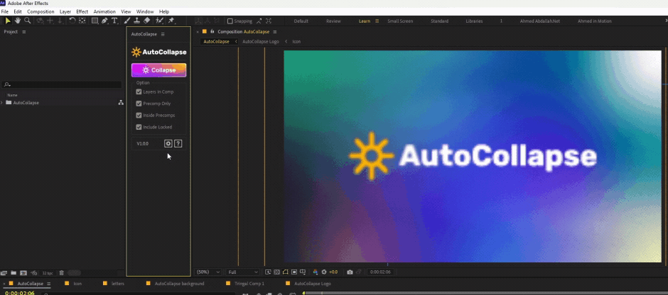Open AutoCollapse help question mark
Viewport: 668px width, 295px height.
tap(178, 144)
